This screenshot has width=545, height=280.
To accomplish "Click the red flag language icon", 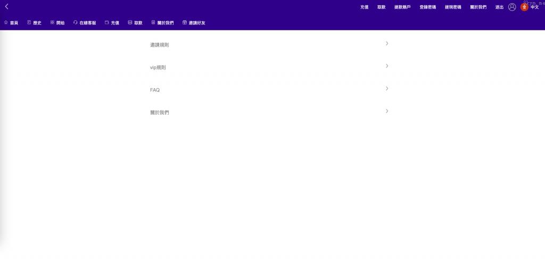I will click(x=524, y=7).
